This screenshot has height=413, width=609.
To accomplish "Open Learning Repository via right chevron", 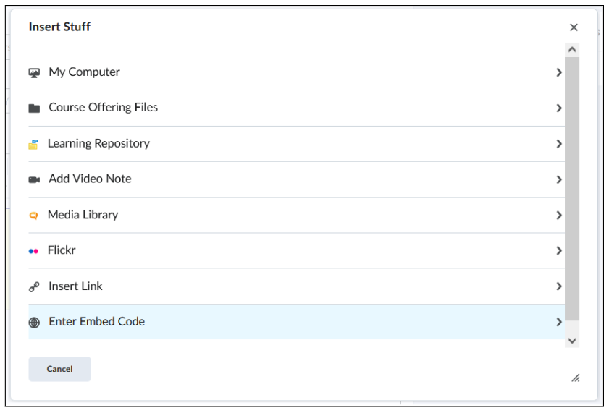I will pyautogui.click(x=559, y=144).
